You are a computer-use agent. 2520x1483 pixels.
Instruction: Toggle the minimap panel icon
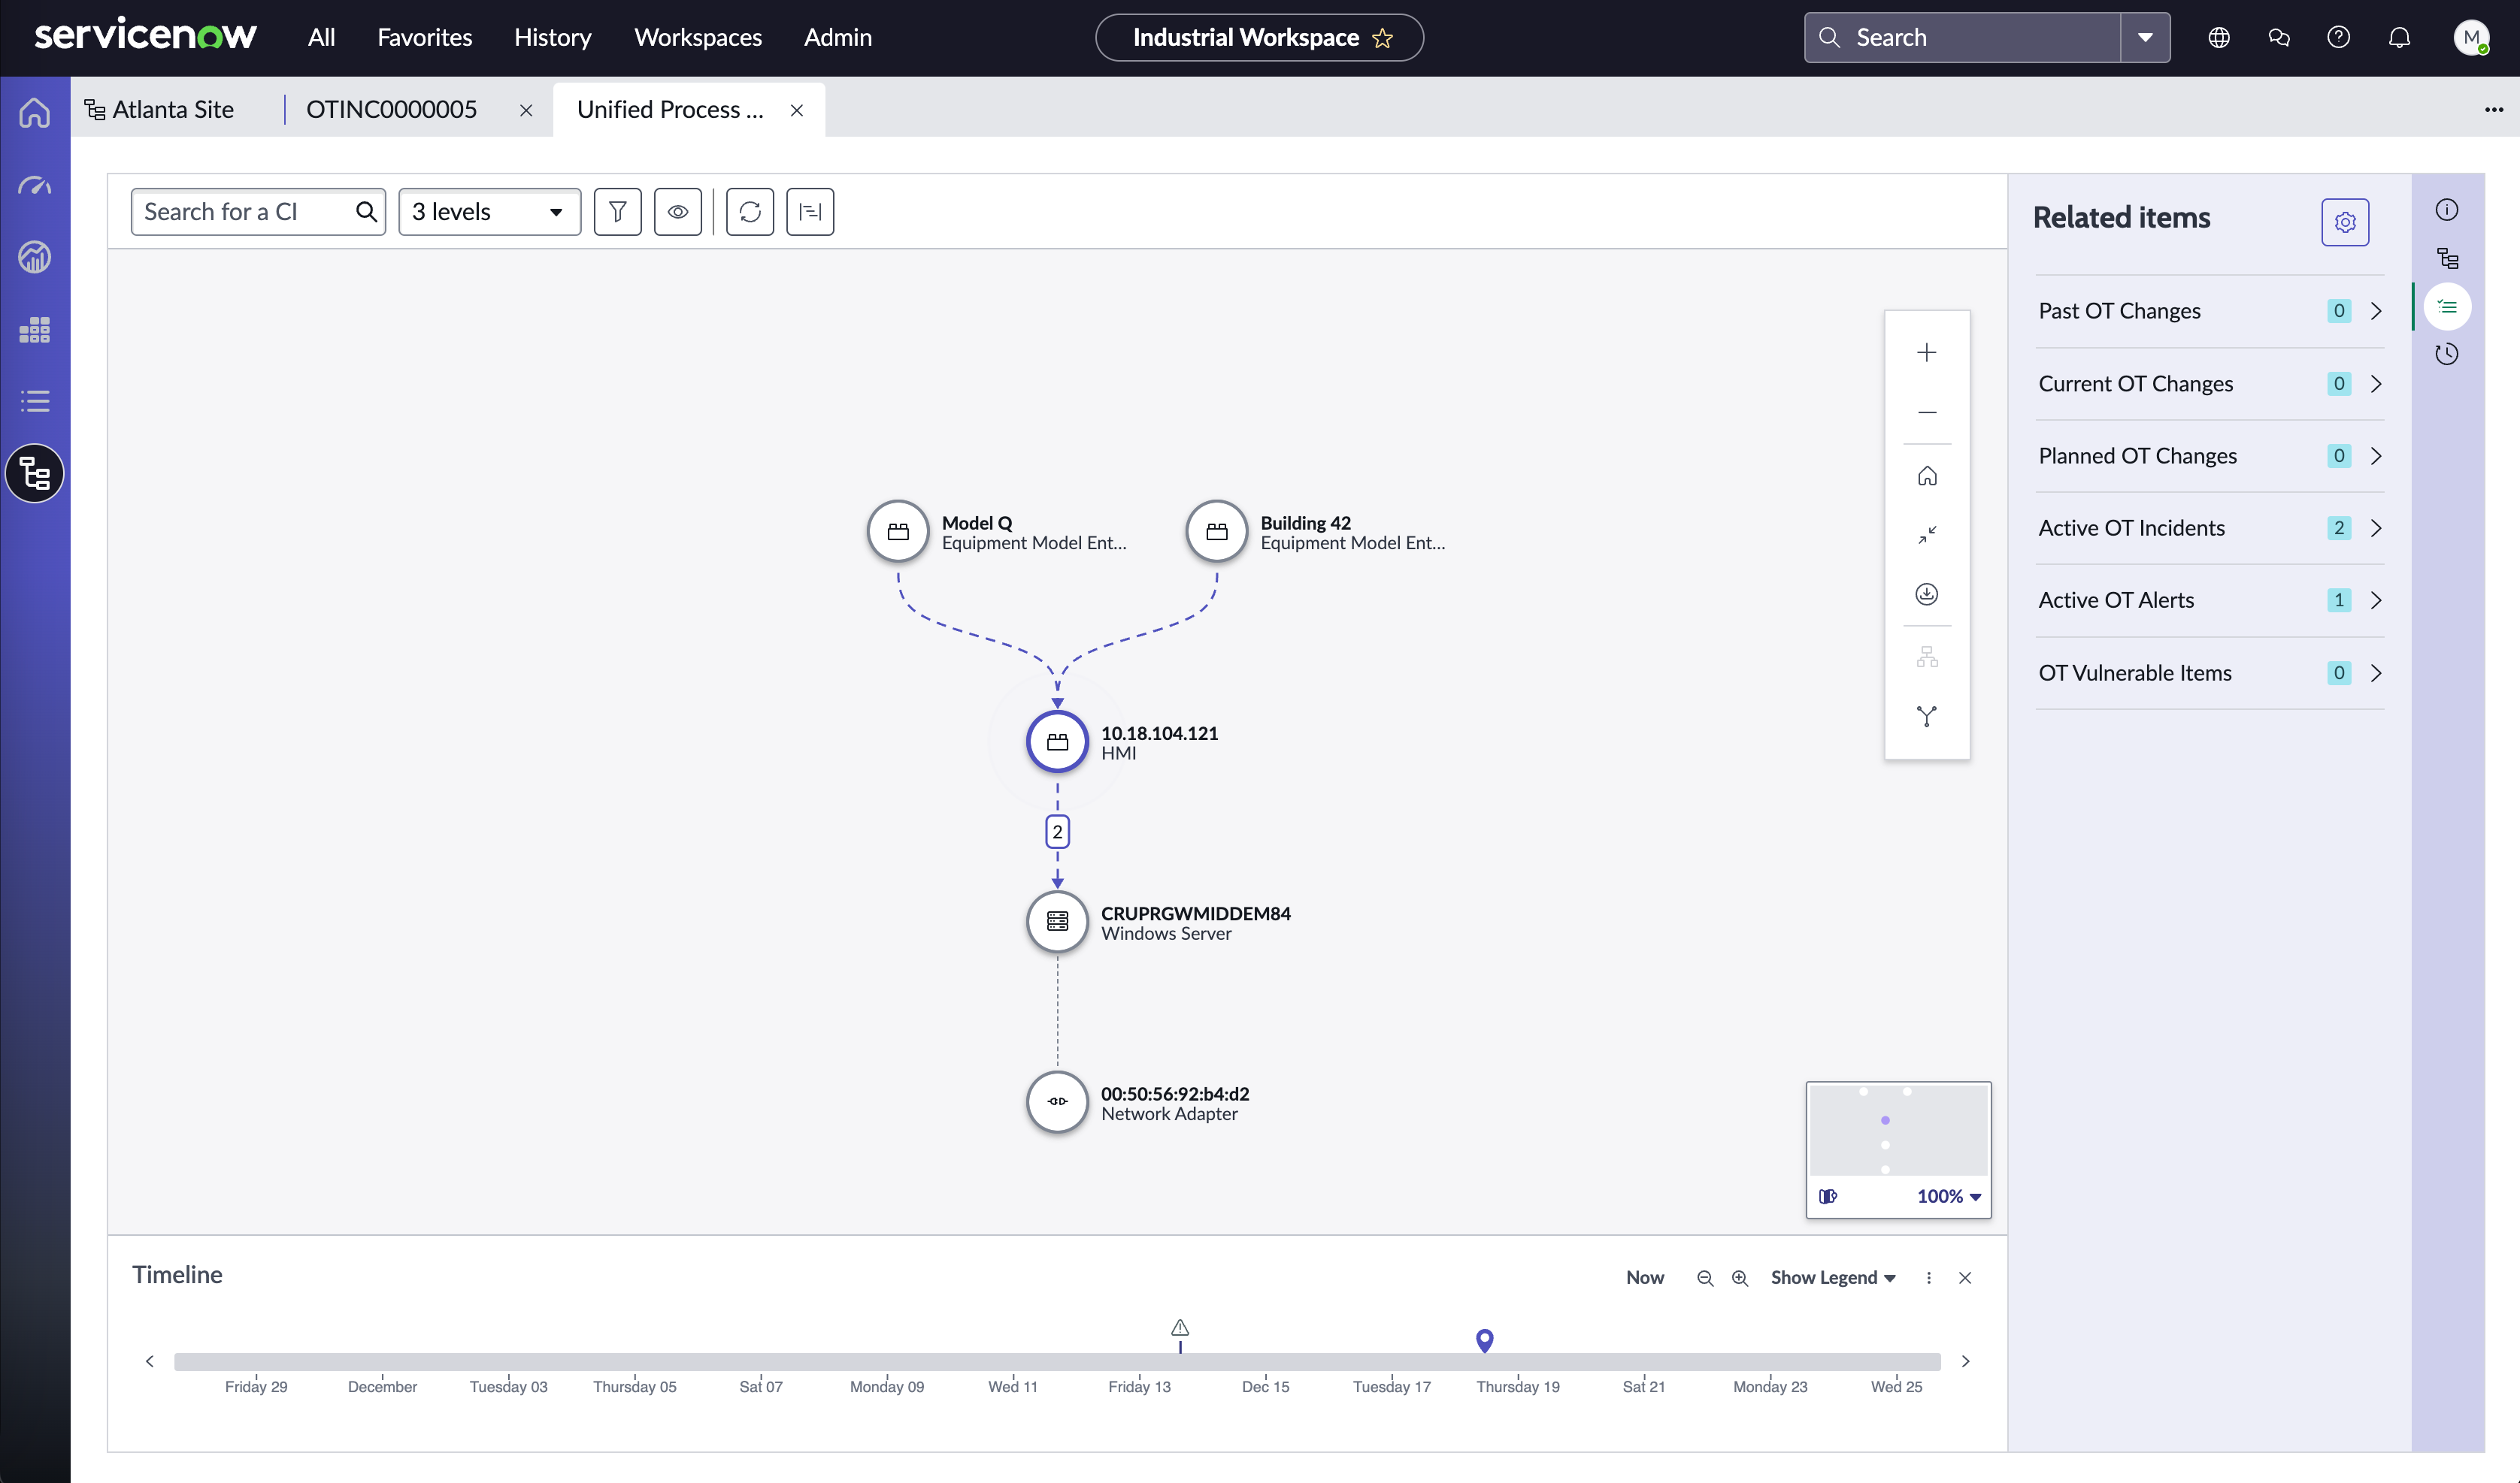point(1828,1196)
